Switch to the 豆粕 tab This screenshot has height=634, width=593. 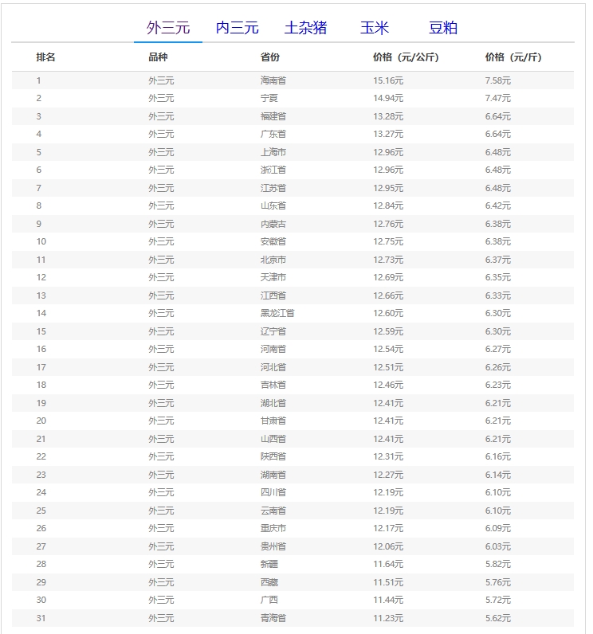click(x=443, y=28)
